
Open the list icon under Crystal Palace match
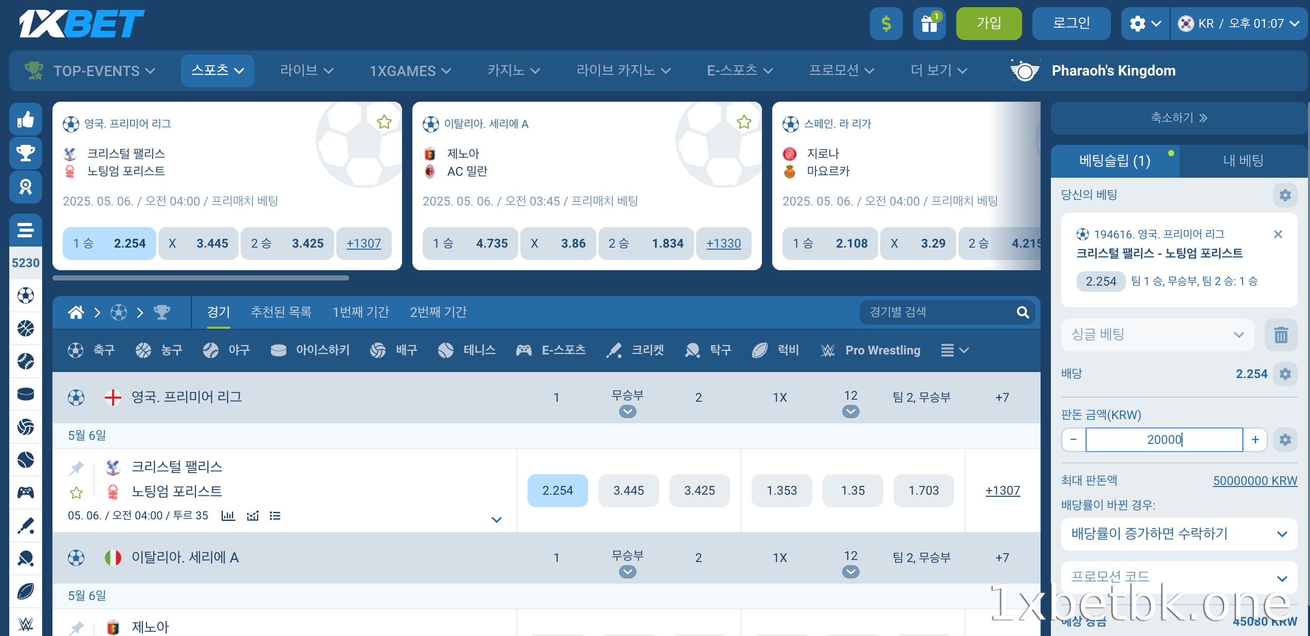(275, 515)
